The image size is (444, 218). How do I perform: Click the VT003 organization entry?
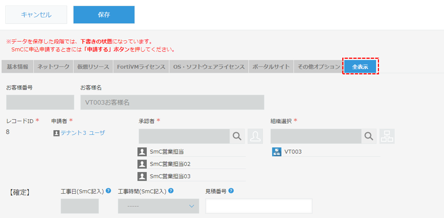pos(293,152)
